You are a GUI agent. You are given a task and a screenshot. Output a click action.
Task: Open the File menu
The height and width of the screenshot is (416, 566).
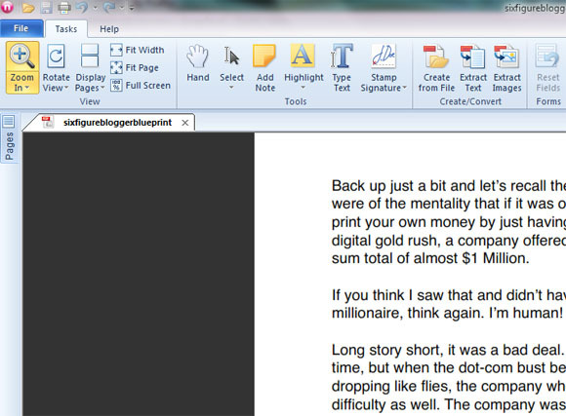tap(21, 28)
